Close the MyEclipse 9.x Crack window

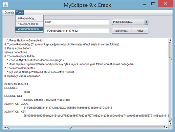click(x=165, y=4)
